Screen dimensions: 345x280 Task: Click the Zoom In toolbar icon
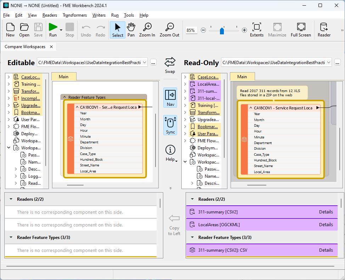[147, 30]
